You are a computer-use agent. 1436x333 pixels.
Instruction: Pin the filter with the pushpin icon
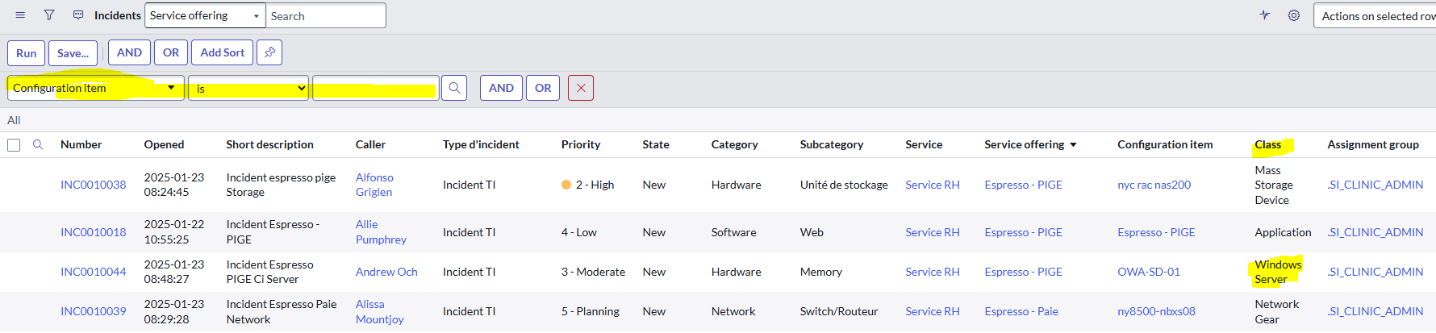pyautogui.click(x=269, y=52)
